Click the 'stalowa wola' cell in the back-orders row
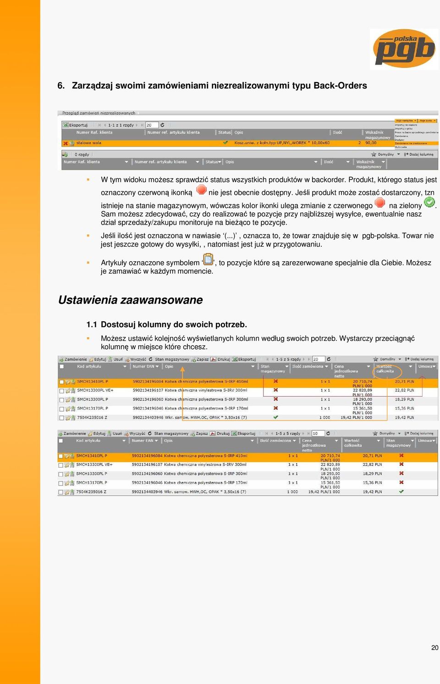Image resolution: width=440 pixels, height=684 pixels. tap(89, 143)
